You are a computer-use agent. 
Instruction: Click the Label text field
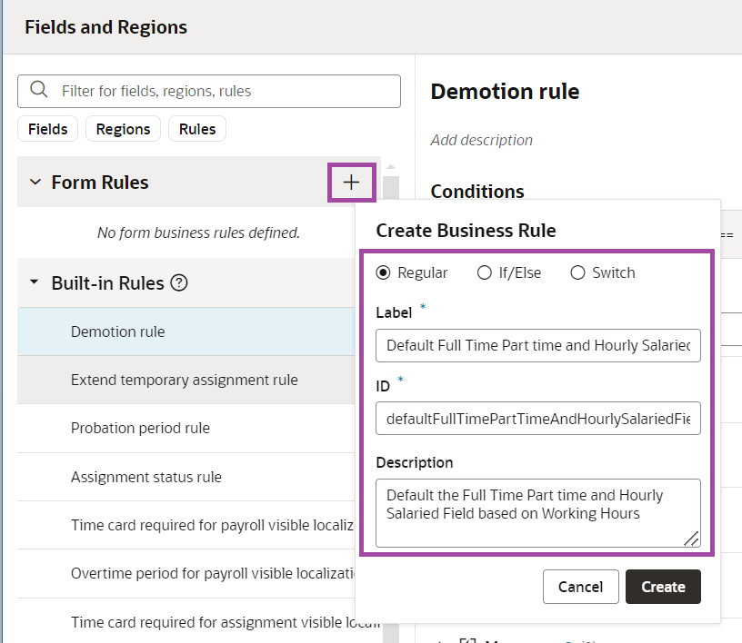537,345
